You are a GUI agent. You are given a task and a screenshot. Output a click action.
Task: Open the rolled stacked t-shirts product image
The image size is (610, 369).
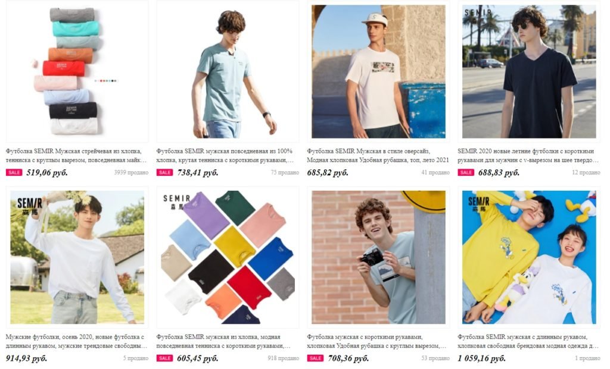77,71
